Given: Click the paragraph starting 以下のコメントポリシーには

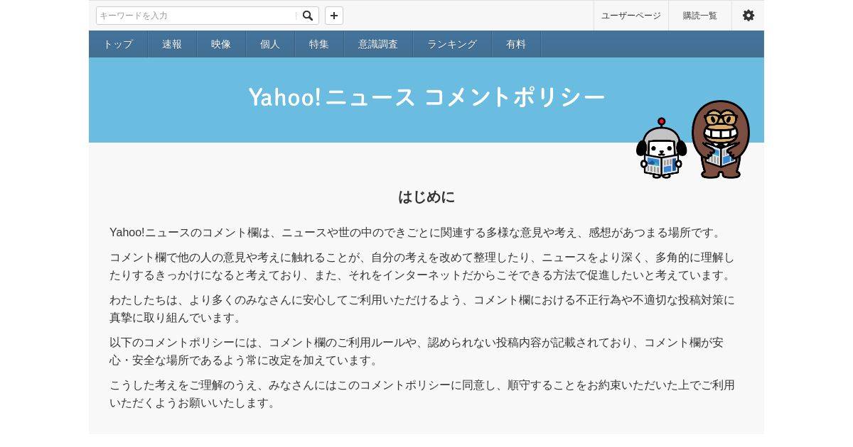Looking at the screenshot, I should [417, 351].
